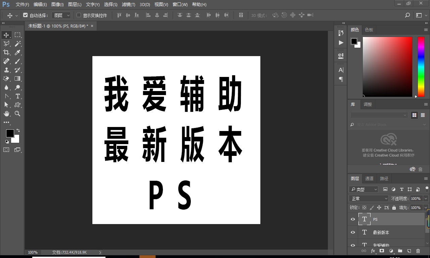Open the 不透明度 opacity slider arrow
Image resolution: width=430 pixels, height=258 pixels.
point(426,199)
